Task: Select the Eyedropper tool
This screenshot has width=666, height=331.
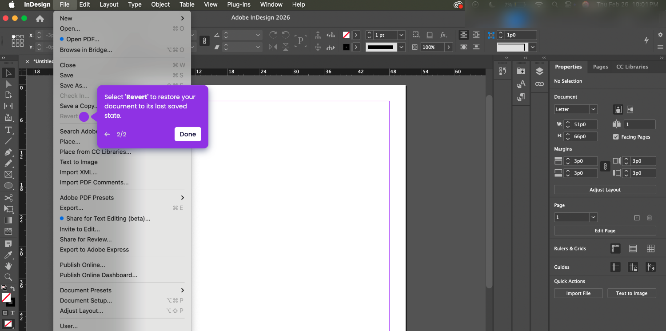Action: (8, 255)
